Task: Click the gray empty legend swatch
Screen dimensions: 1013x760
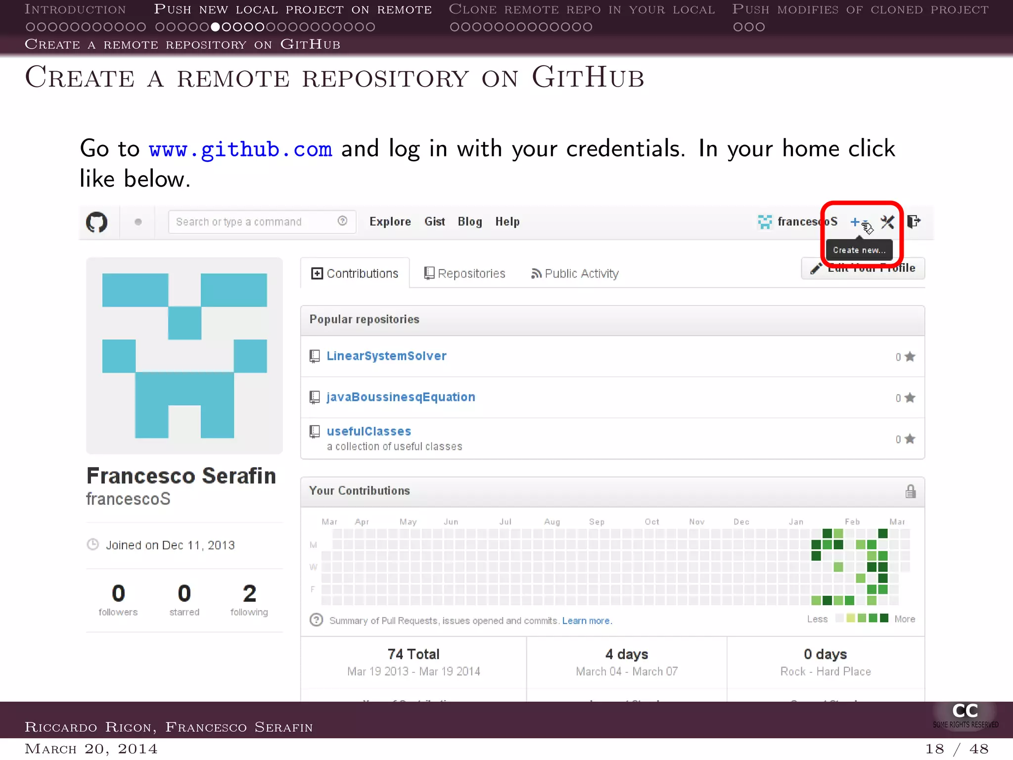Action: click(839, 618)
